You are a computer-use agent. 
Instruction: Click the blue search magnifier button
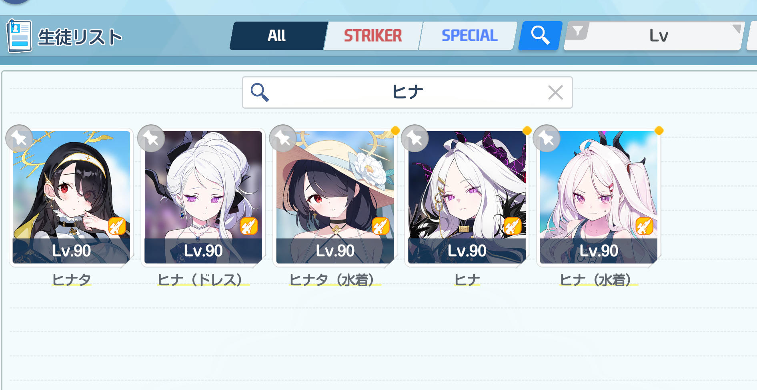point(540,36)
